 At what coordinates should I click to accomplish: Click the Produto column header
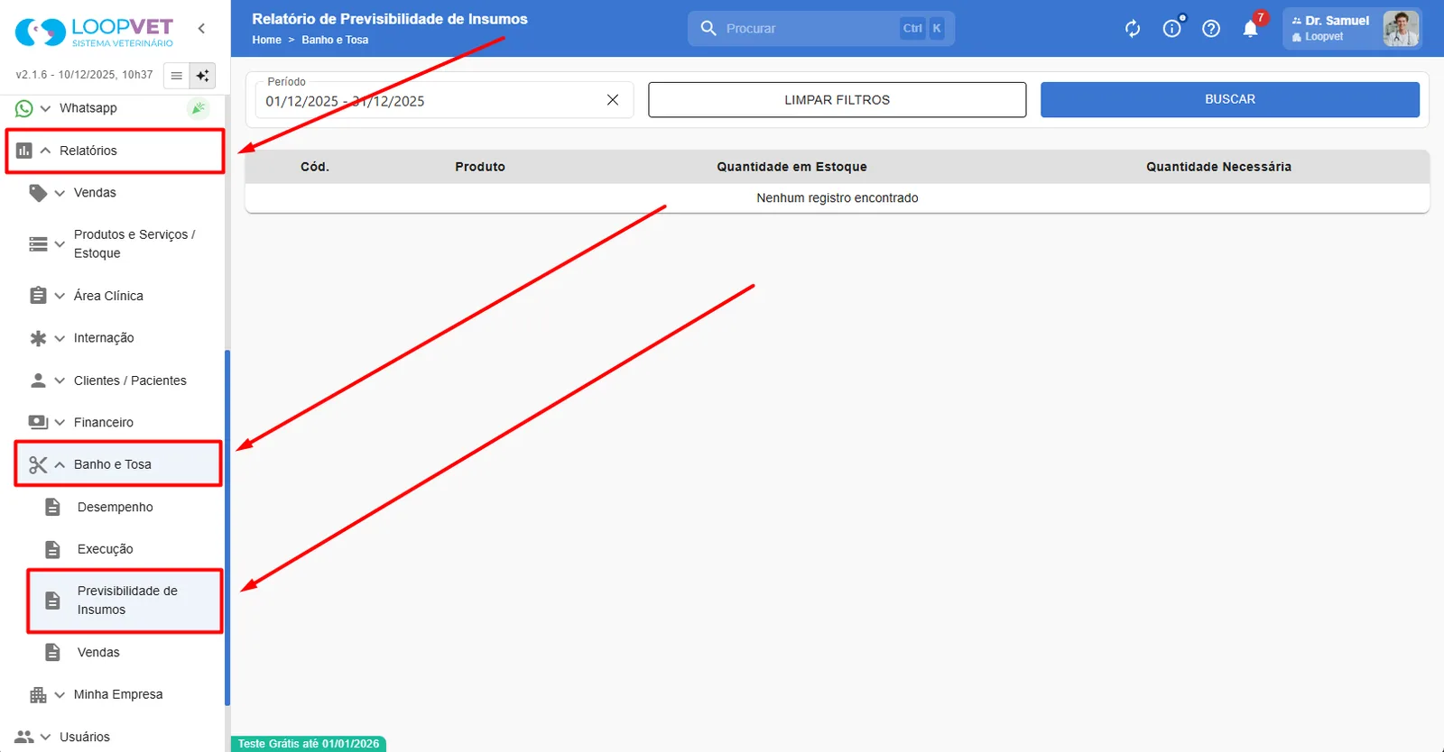click(x=480, y=167)
